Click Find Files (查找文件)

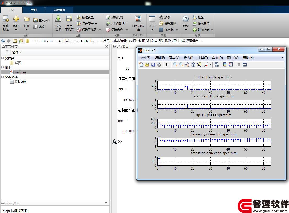click(x=42, y=20)
